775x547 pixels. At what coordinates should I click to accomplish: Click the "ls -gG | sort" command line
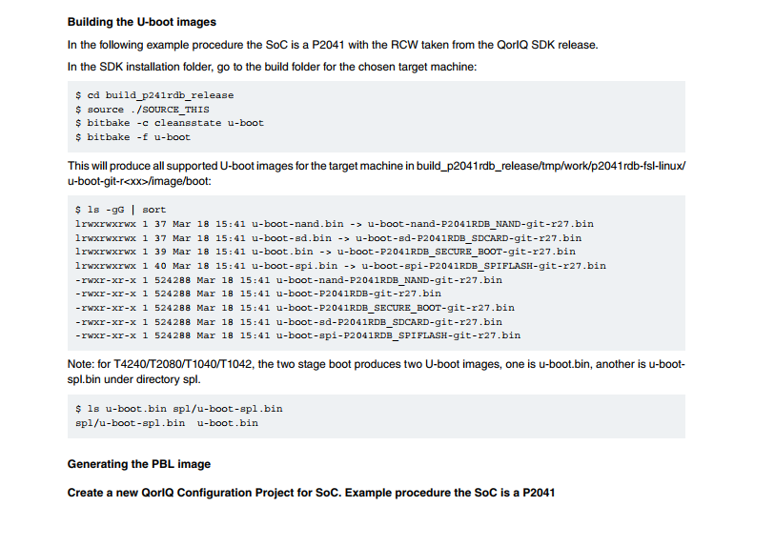(x=120, y=210)
